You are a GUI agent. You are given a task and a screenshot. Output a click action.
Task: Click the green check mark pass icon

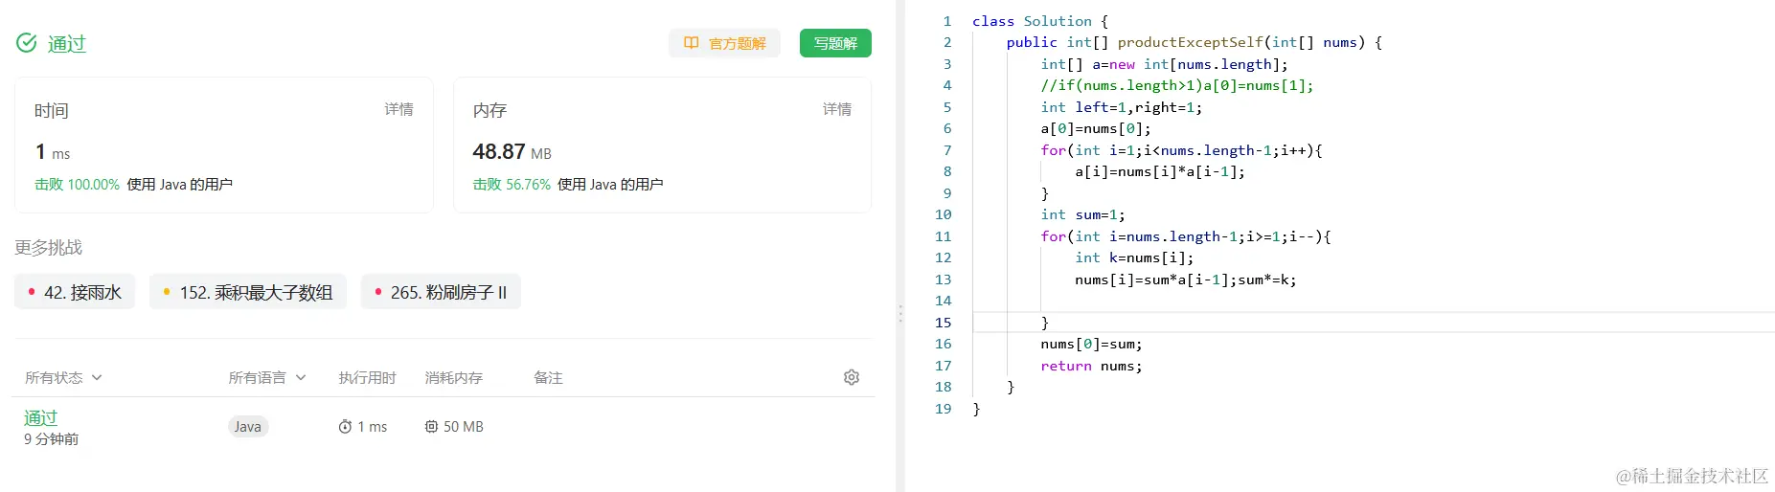pyautogui.click(x=27, y=43)
